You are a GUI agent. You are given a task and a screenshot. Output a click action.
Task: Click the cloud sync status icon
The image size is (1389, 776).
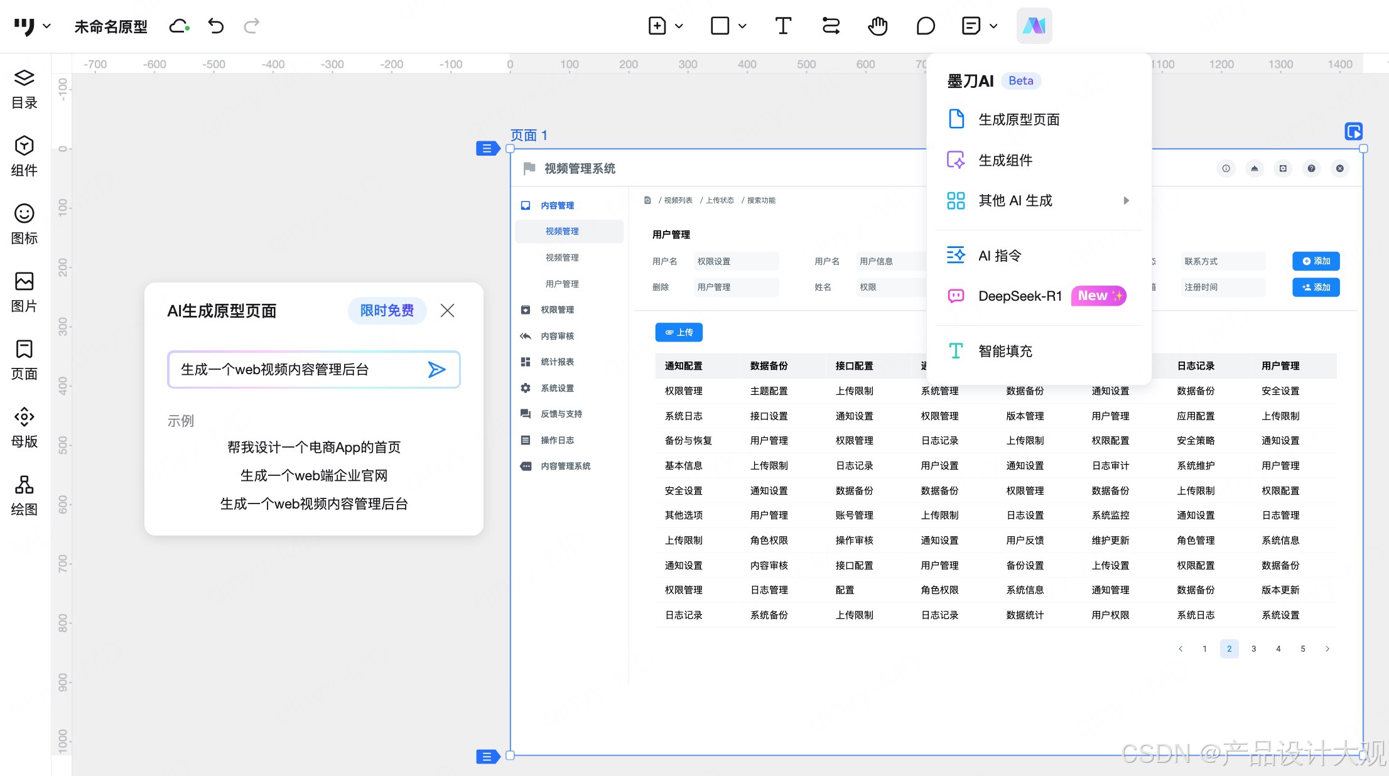(179, 26)
